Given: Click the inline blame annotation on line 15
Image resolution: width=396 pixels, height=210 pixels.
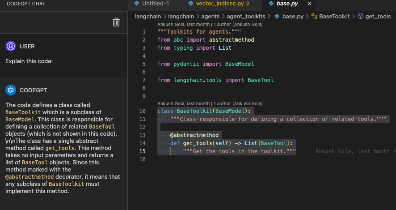Looking at the screenshot, I should [356, 151].
